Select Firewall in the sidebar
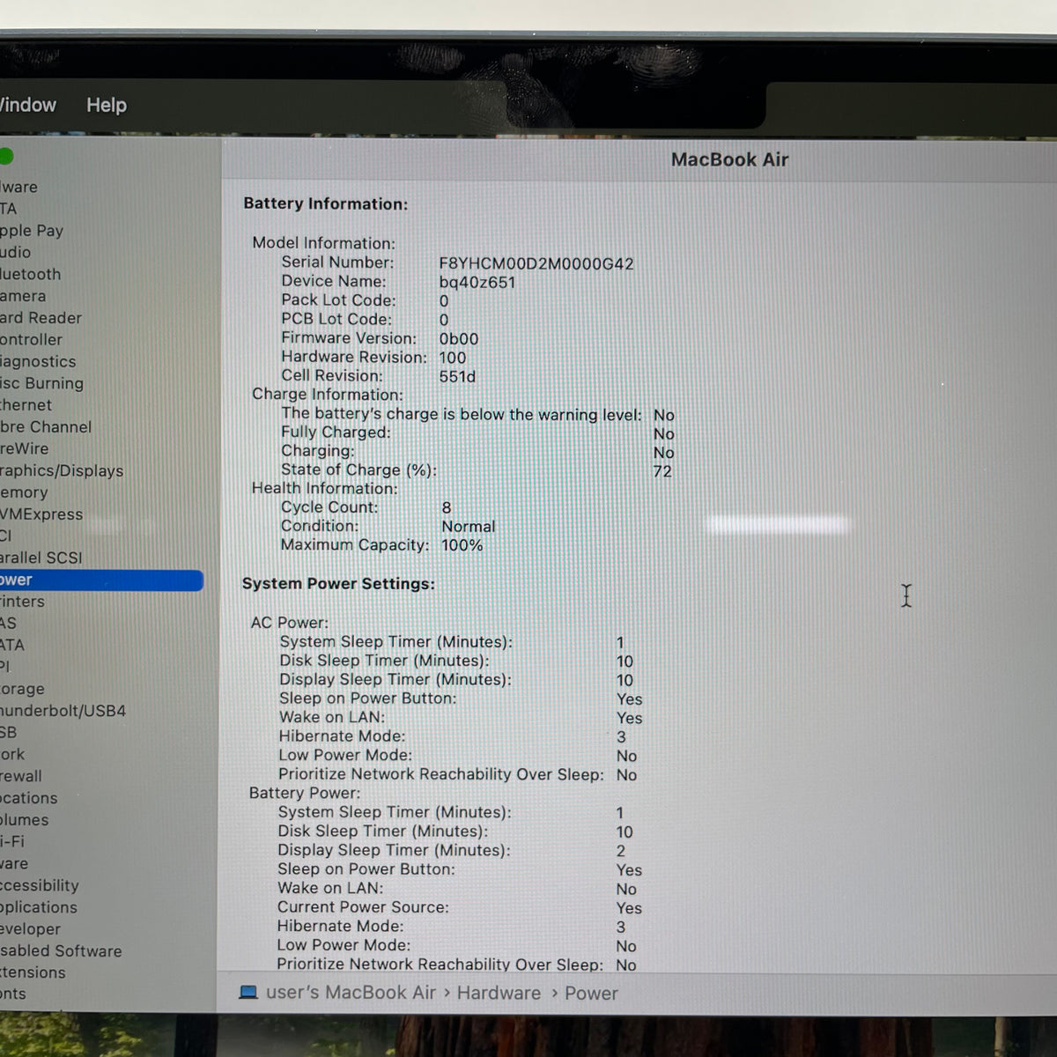Screen dimensions: 1057x1057 pos(21,776)
